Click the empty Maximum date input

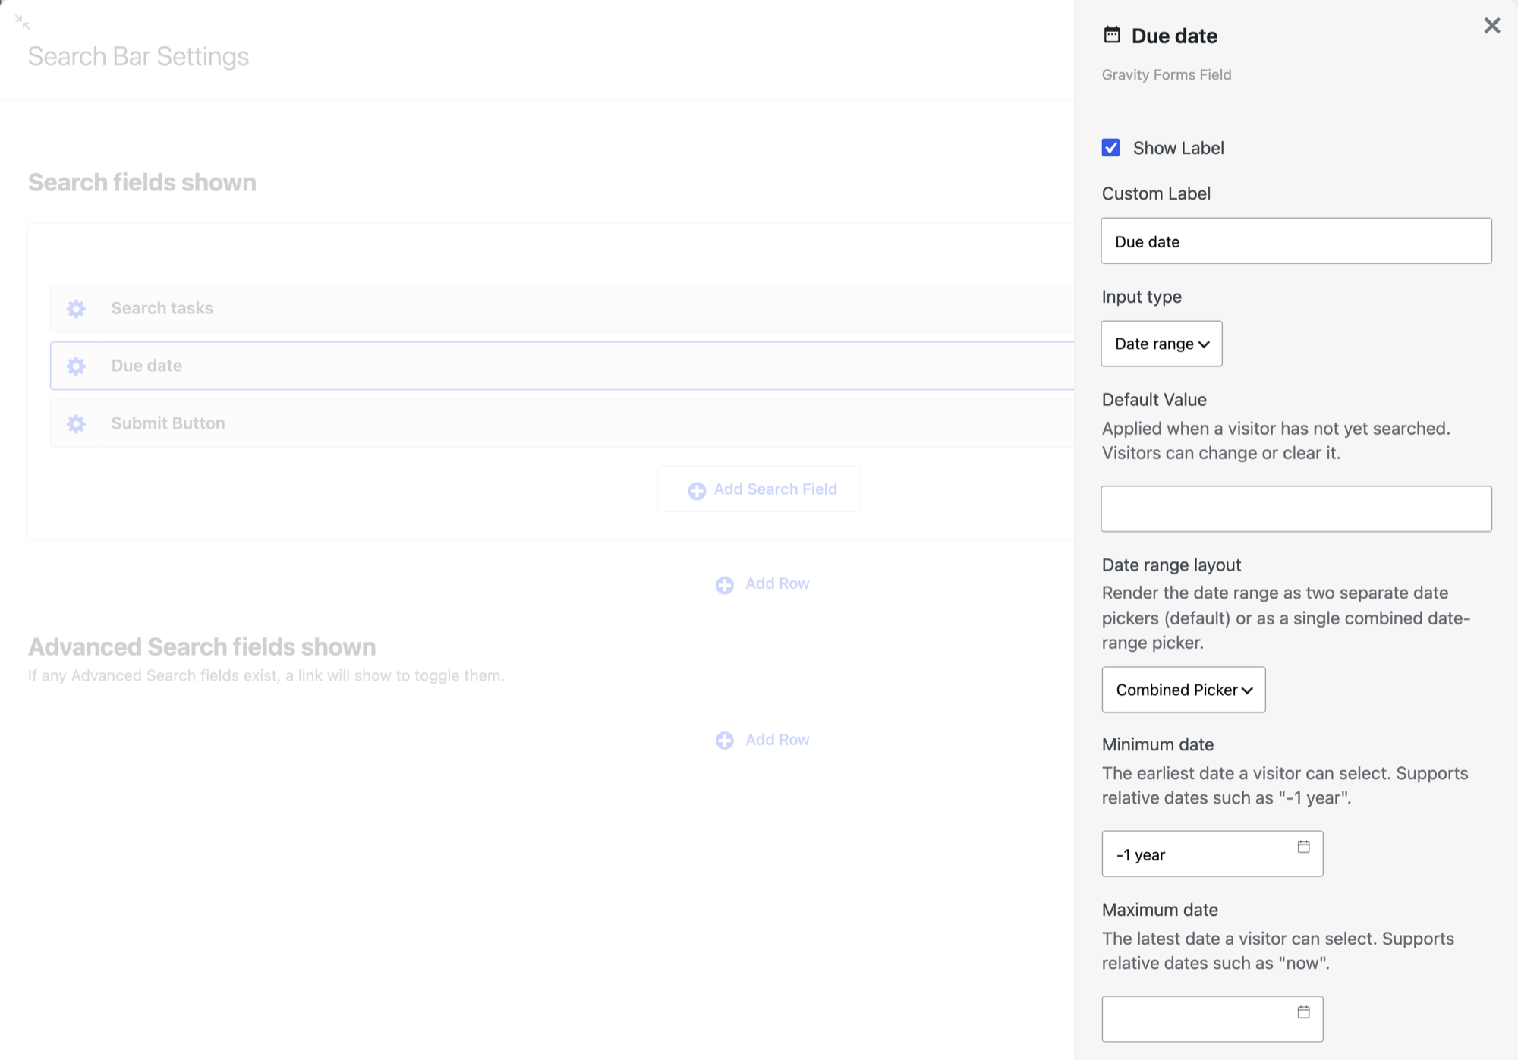coord(1212,1019)
